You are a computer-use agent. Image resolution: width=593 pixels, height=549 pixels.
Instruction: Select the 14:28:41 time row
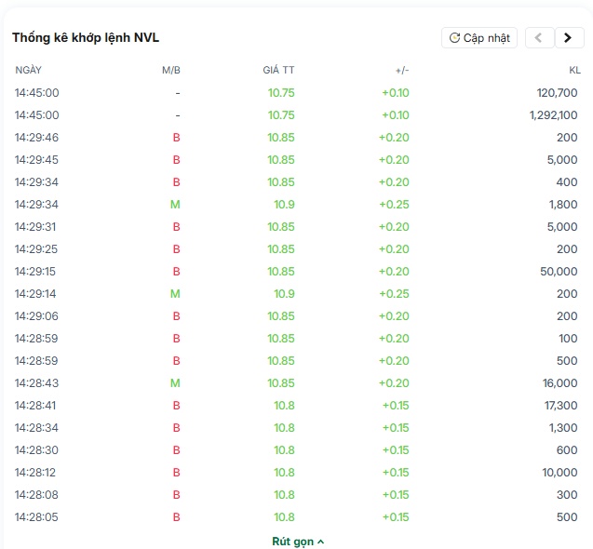pos(296,405)
